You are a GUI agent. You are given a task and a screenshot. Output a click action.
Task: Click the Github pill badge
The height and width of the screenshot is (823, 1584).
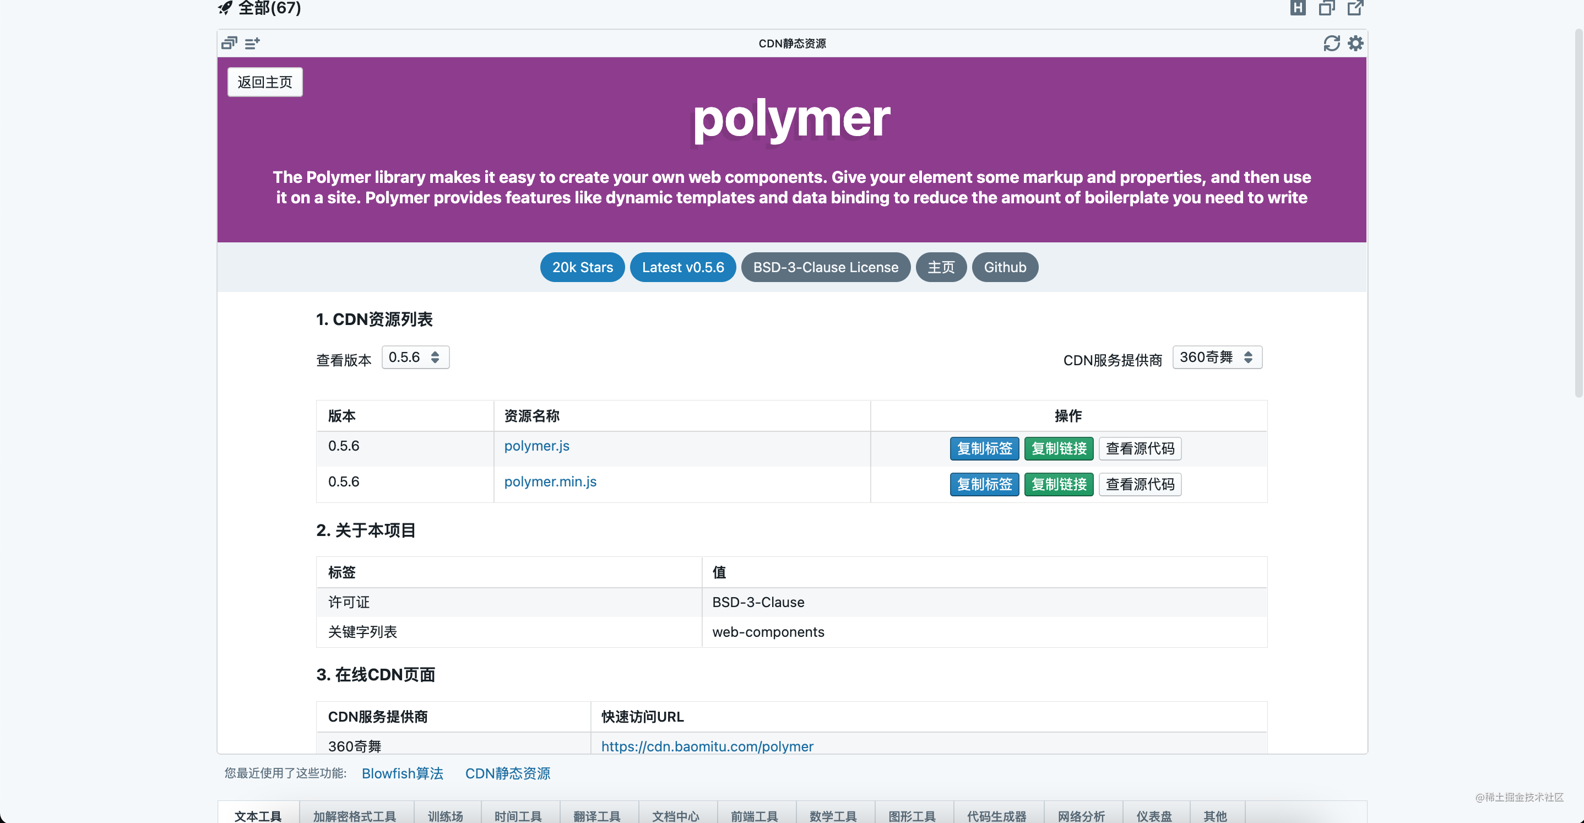1004,267
